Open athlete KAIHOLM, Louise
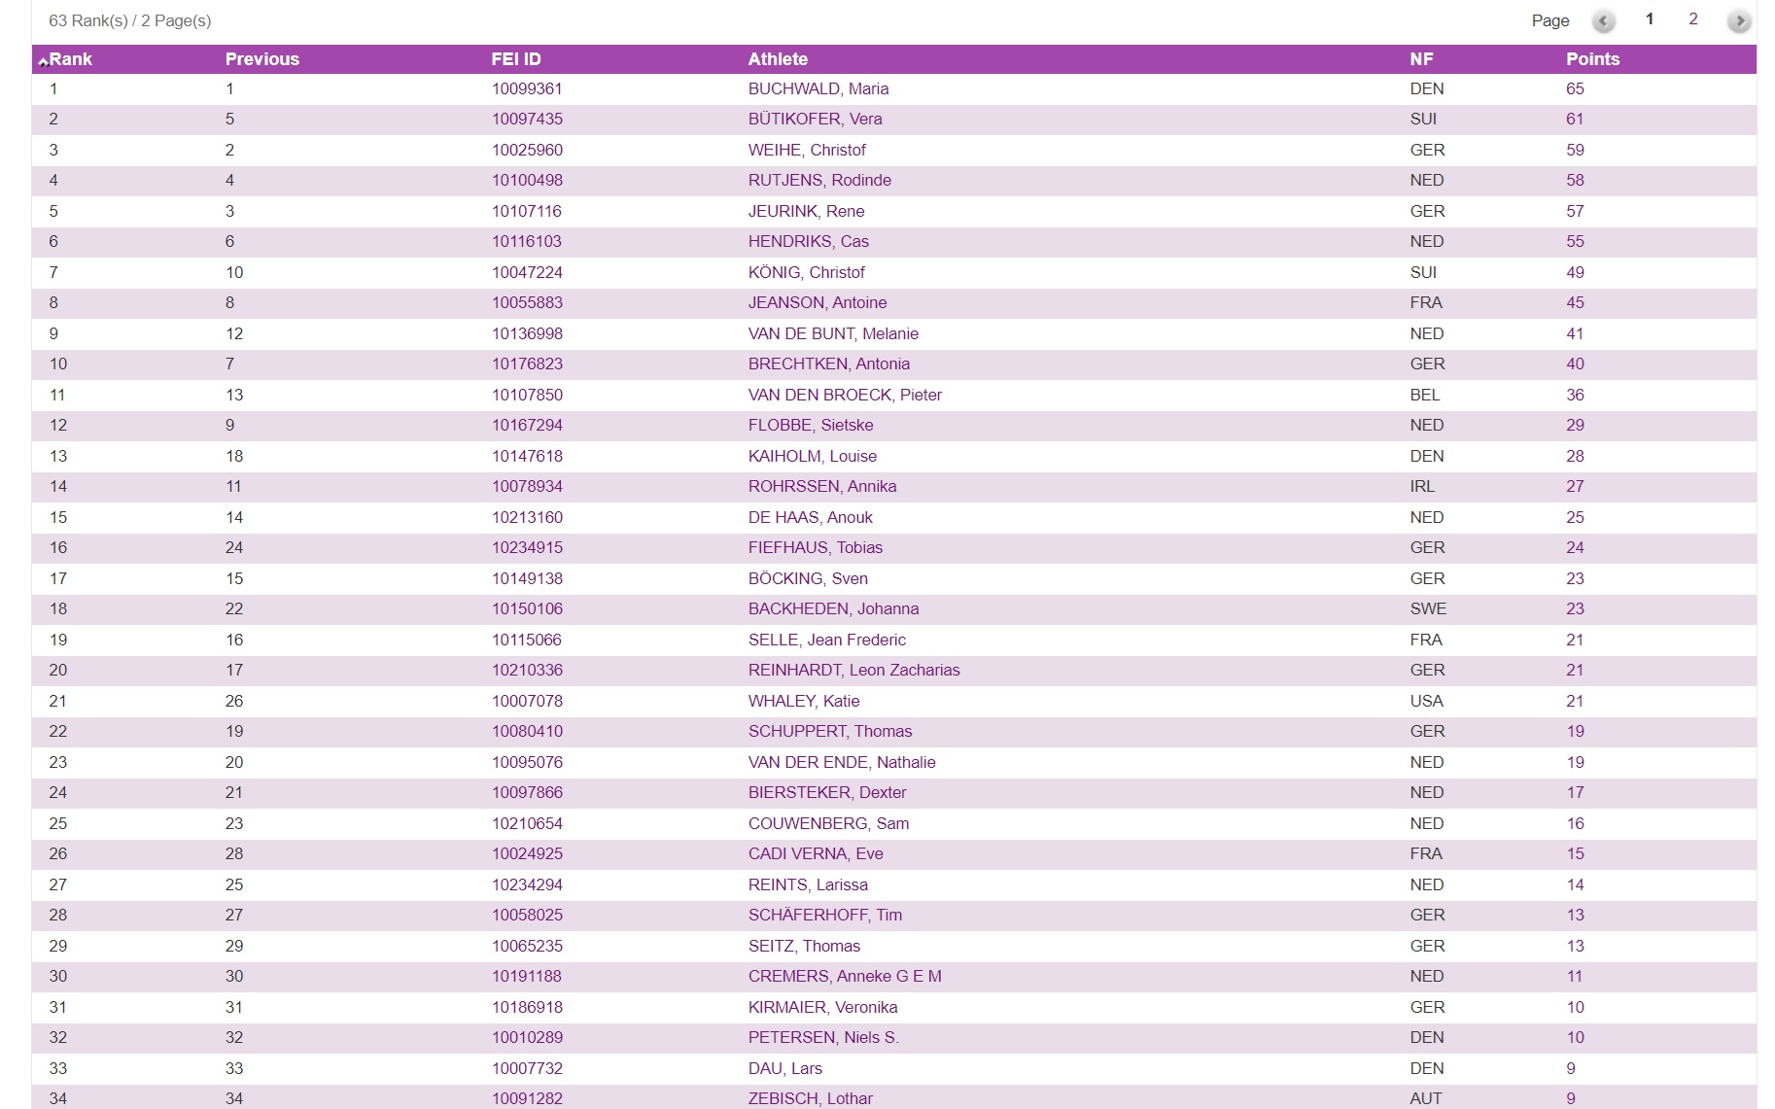The height and width of the screenshot is (1109, 1775). pyautogui.click(x=813, y=456)
